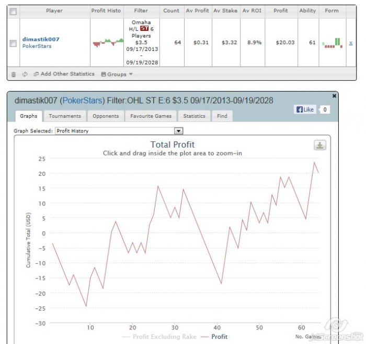Switch to the Graphs tab

[28, 116]
